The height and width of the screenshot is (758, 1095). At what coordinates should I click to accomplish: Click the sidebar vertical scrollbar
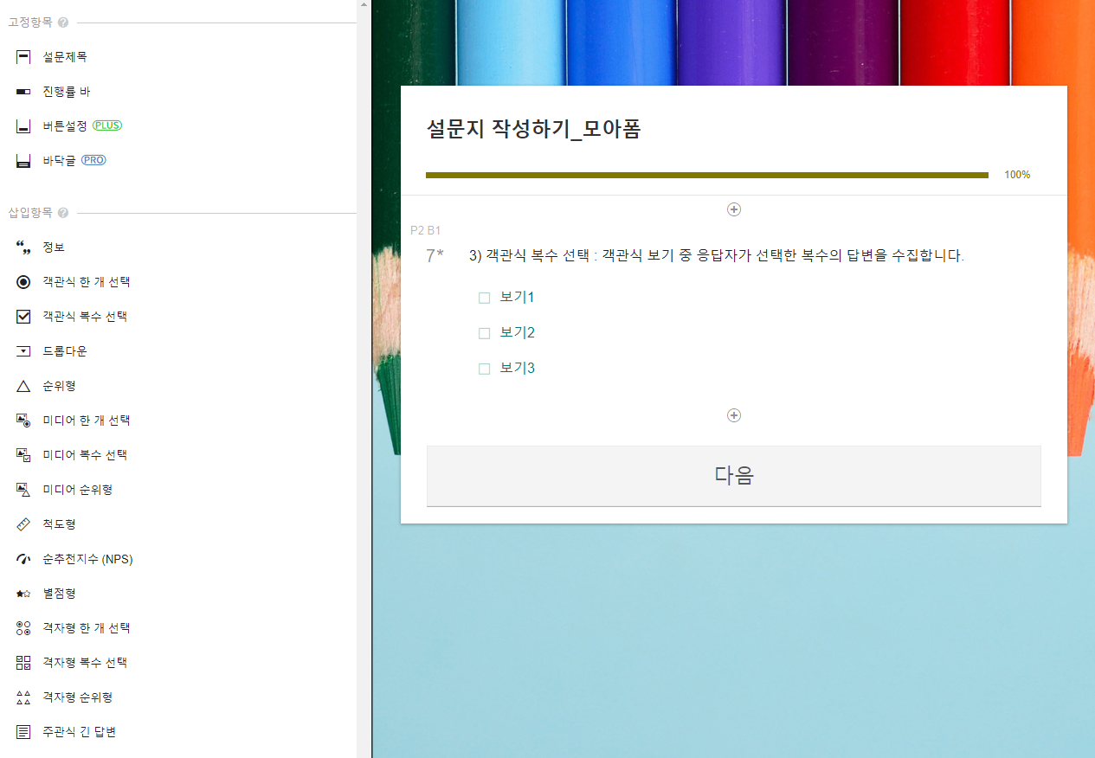[364, 379]
